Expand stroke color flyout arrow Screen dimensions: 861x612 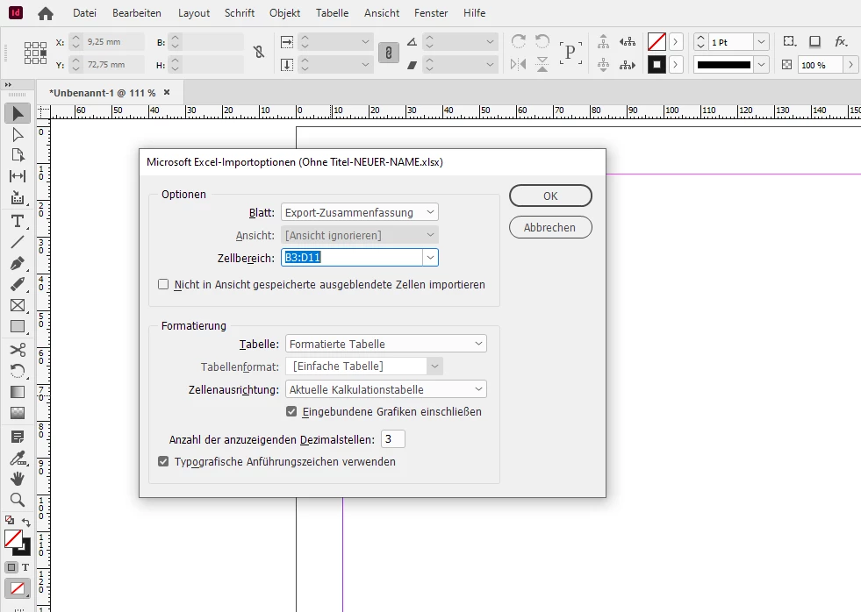(x=676, y=65)
